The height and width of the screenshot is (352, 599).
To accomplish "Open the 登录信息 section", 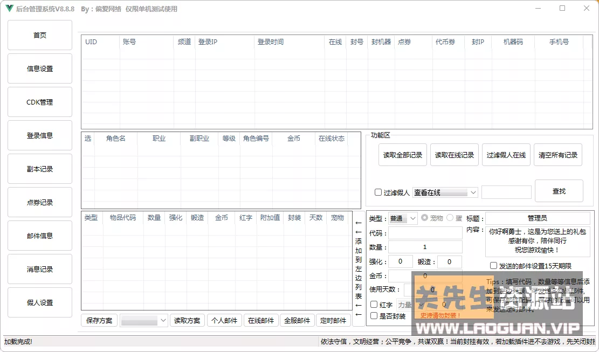I will (39, 135).
